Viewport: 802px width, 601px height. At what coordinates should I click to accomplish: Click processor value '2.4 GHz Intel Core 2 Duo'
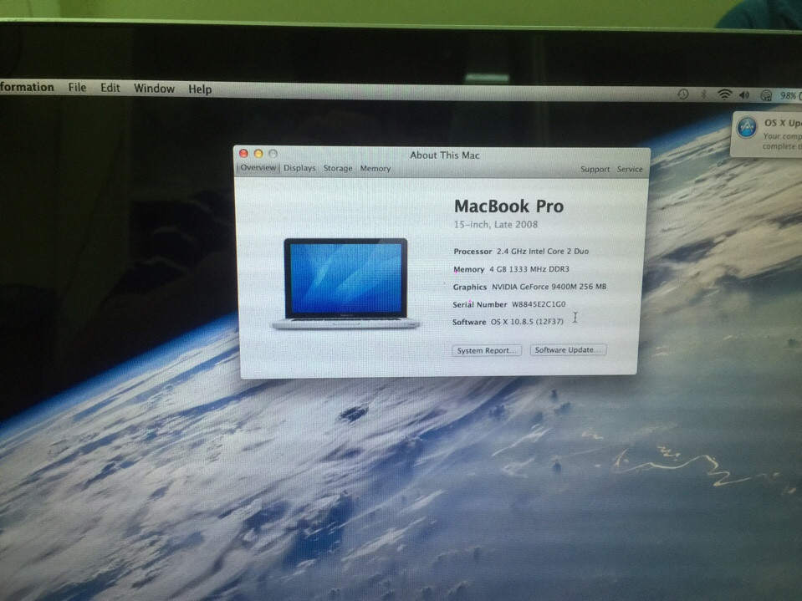[x=543, y=252]
